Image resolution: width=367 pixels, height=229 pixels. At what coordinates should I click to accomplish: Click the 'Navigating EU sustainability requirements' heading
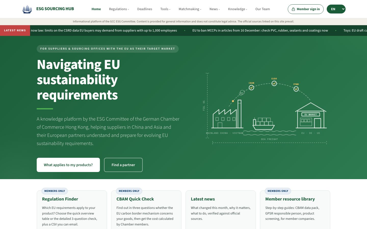click(x=78, y=80)
